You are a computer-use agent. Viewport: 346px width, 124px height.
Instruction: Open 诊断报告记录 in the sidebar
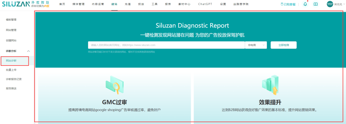[14, 79]
